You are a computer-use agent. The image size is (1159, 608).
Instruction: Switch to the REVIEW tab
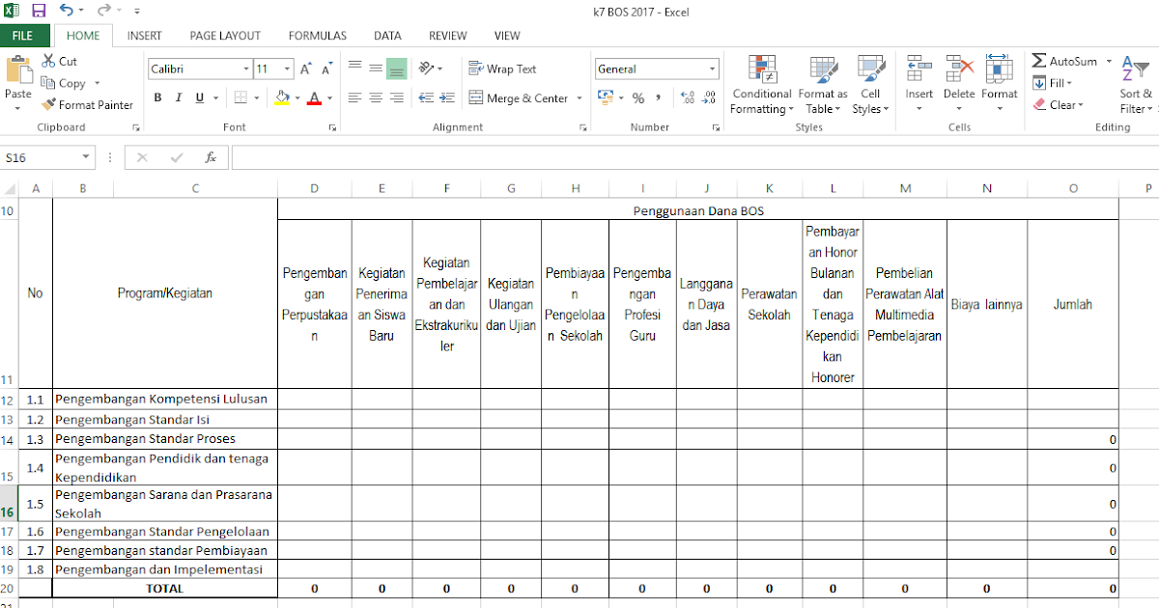pos(448,36)
